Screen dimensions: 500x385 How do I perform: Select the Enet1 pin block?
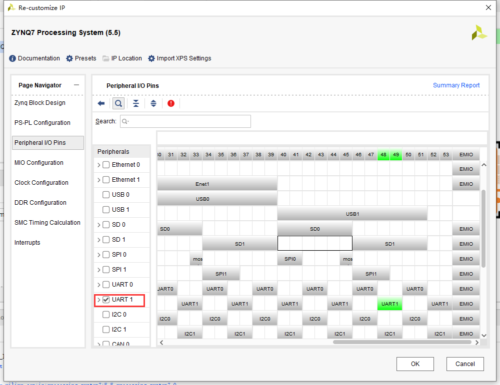pos(217,184)
